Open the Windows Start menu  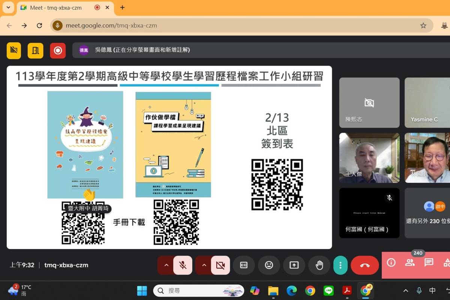tap(142, 291)
